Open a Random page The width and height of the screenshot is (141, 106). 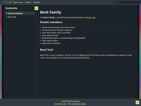37,2
